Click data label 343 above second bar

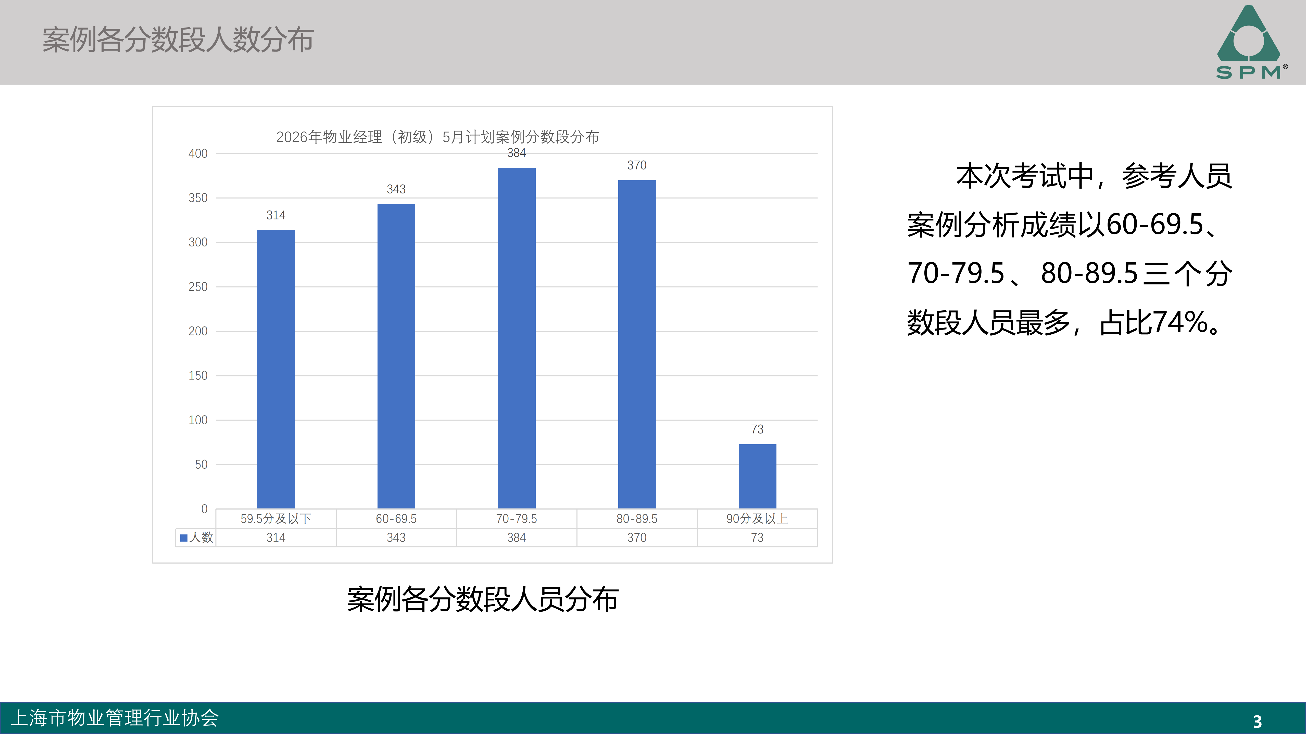(396, 189)
